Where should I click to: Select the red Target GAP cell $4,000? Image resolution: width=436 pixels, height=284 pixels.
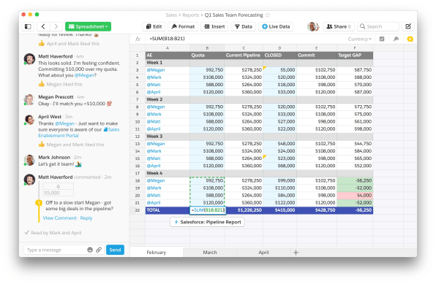coord(355,196)
